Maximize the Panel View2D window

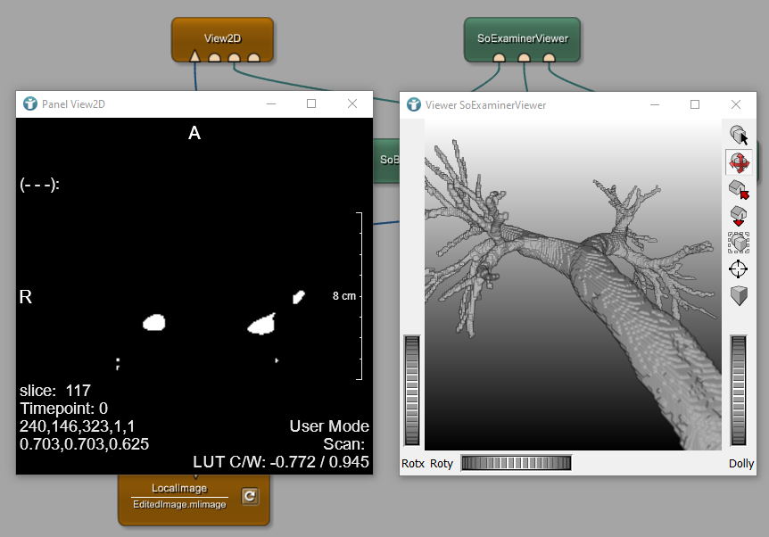311,103
